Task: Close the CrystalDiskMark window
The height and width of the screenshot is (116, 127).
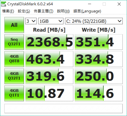Action: (119, 4)
